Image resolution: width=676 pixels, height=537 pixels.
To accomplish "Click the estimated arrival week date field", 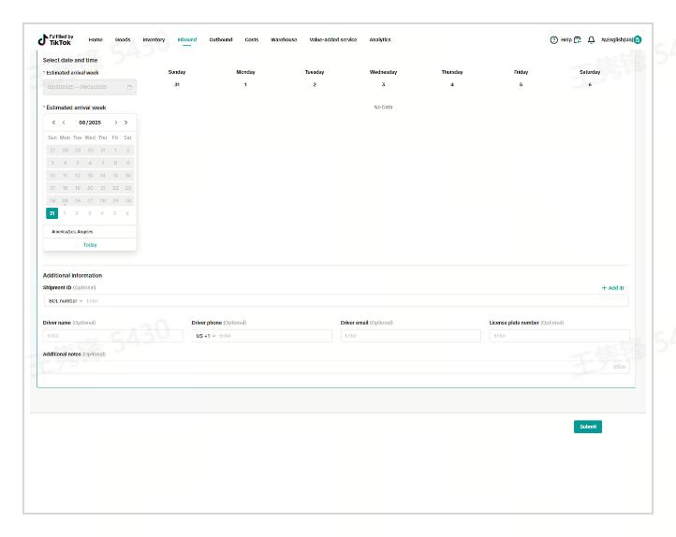I will [x=90, y=87].
